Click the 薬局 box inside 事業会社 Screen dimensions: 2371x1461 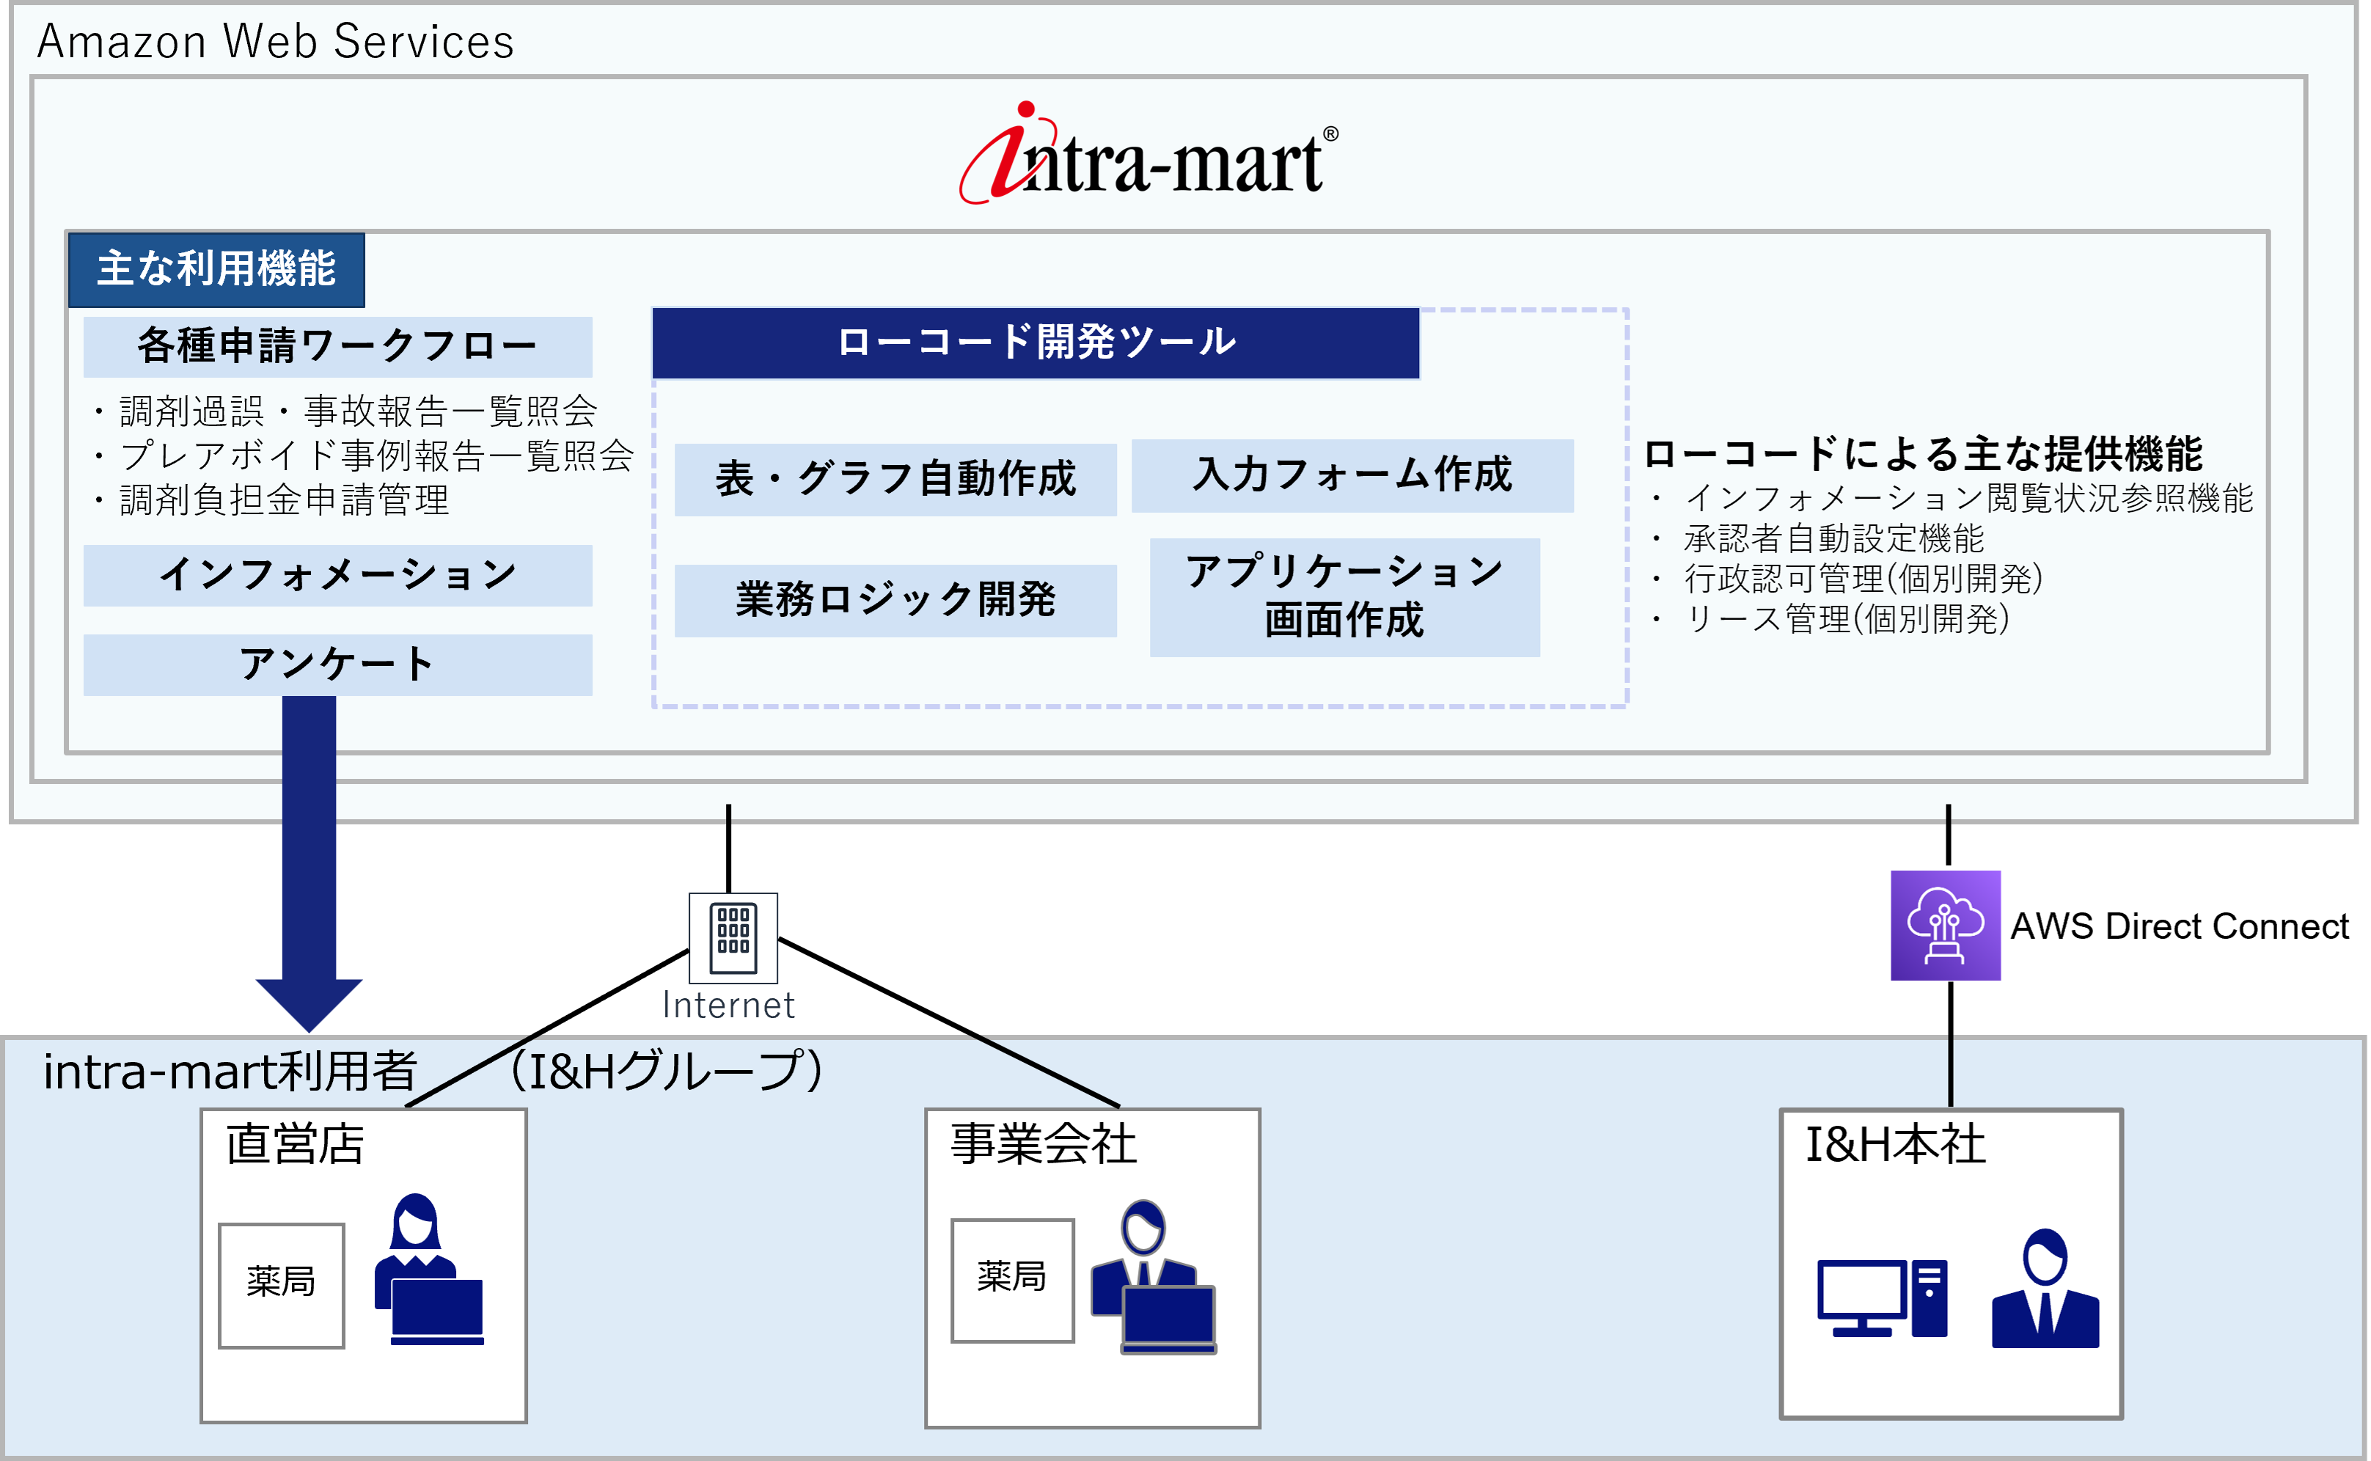pos(1011,1279)
